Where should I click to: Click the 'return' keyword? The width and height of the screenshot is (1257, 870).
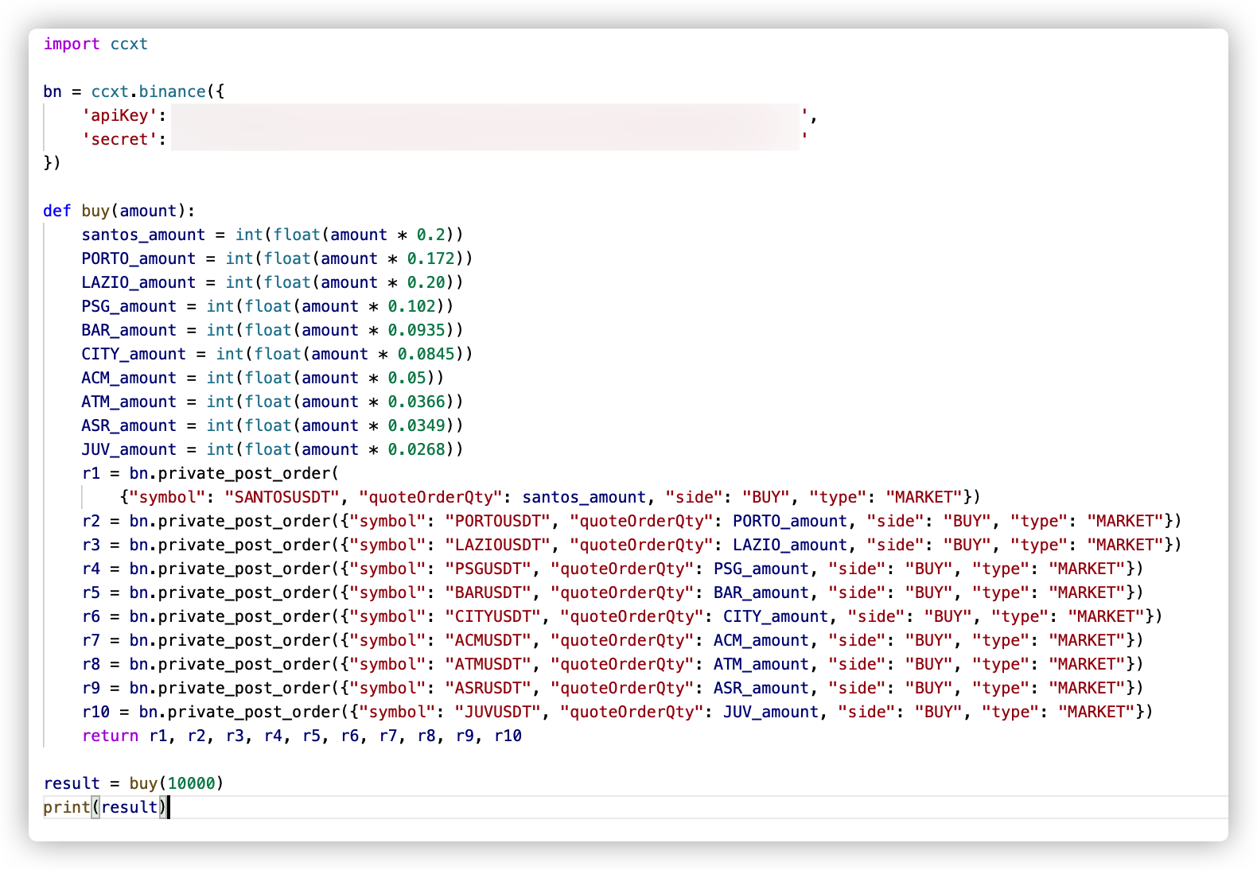tap(110, 736)
